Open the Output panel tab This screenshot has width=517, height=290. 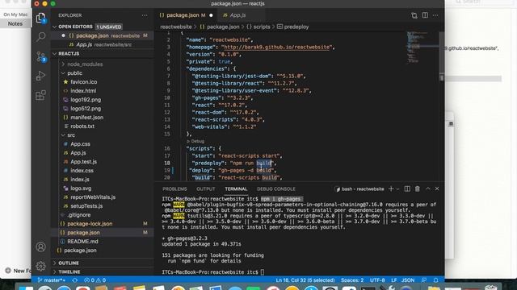tap(205, 189)
